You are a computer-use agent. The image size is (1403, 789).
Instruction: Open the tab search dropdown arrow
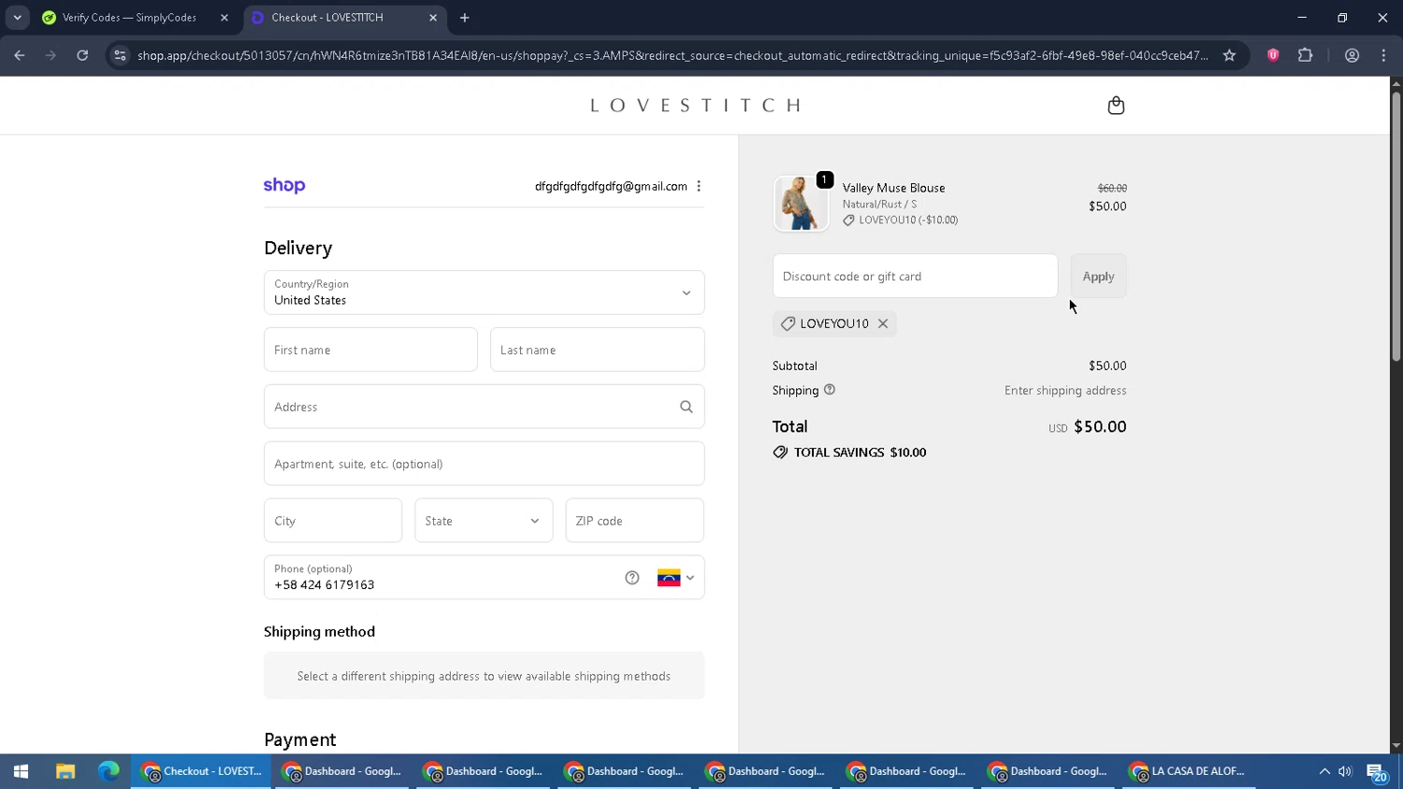point(17,18)
